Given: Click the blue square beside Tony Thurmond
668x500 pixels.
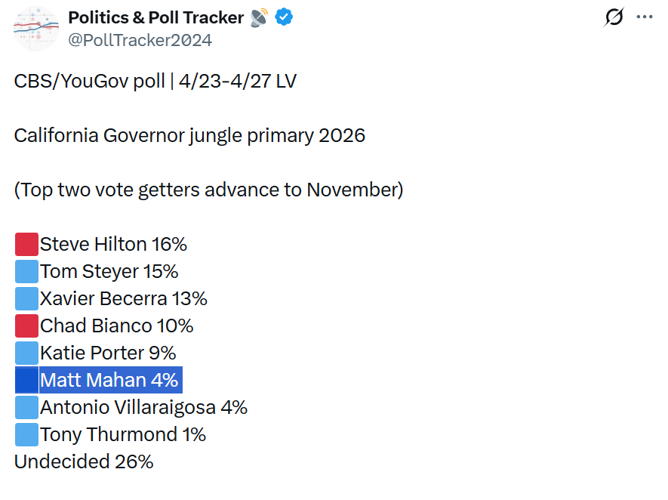Looking at the screenshot, I should point(26,434).
